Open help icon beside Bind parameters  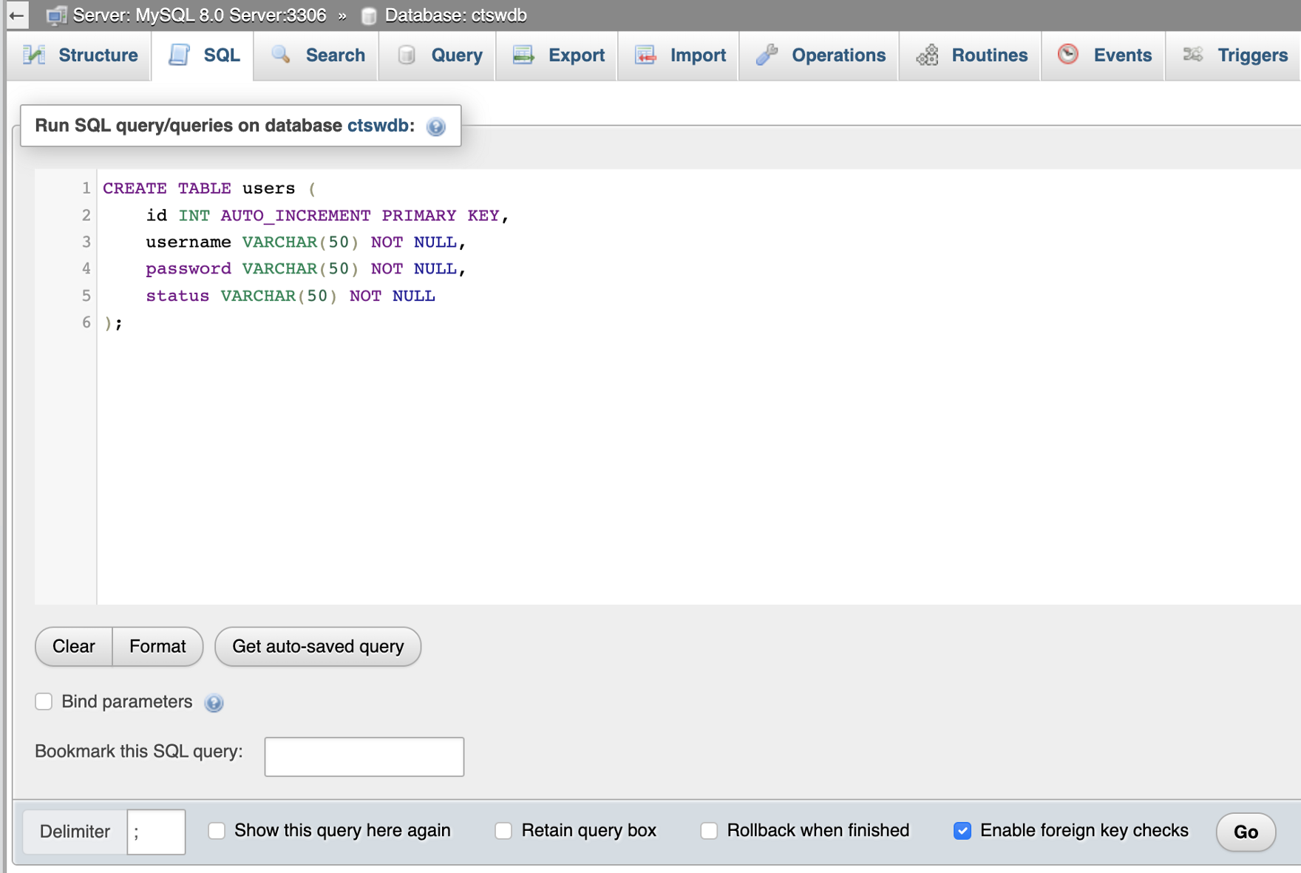coord(214,702)
